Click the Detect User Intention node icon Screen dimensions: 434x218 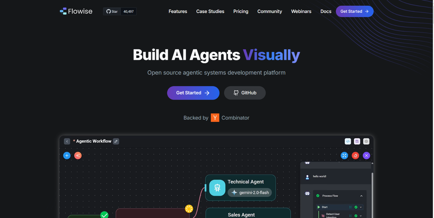(323, 216)
